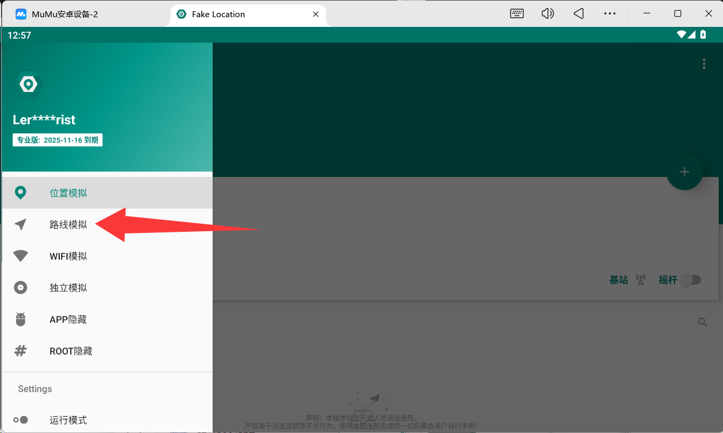The image size is (723, 433).
Task: Click the disc icon next to 独立模拟
Action: coord(20,288)
